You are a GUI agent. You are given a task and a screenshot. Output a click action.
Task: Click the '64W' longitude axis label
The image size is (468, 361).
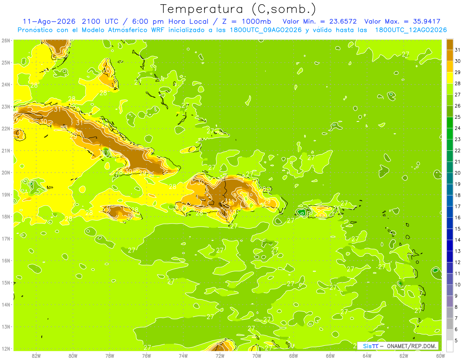tap(367, 356)
